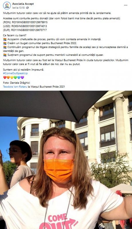
Task: Open Teodora Ion-Rotaru's tagged profile
Action: tap(15, 87)
